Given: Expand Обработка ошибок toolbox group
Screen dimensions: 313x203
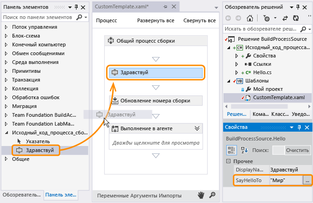Looking at the screenshot, I should click(x=6, y=97).
